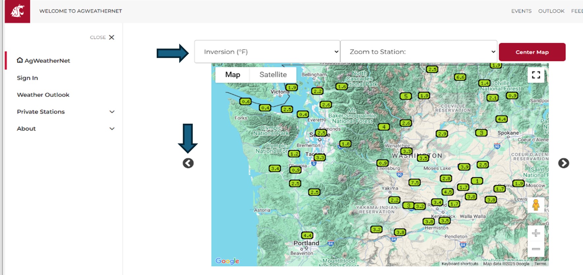Select the 6.6 station marker
Image resolution: width=583 pixels, height=275 pixels.
point(460,77)
